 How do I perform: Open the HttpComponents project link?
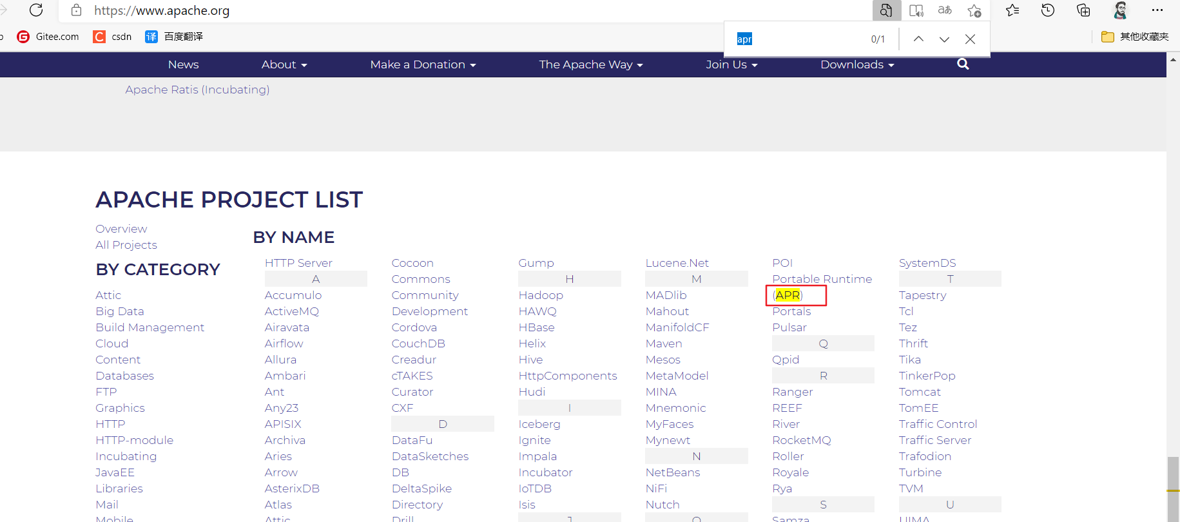pos(568,376)
